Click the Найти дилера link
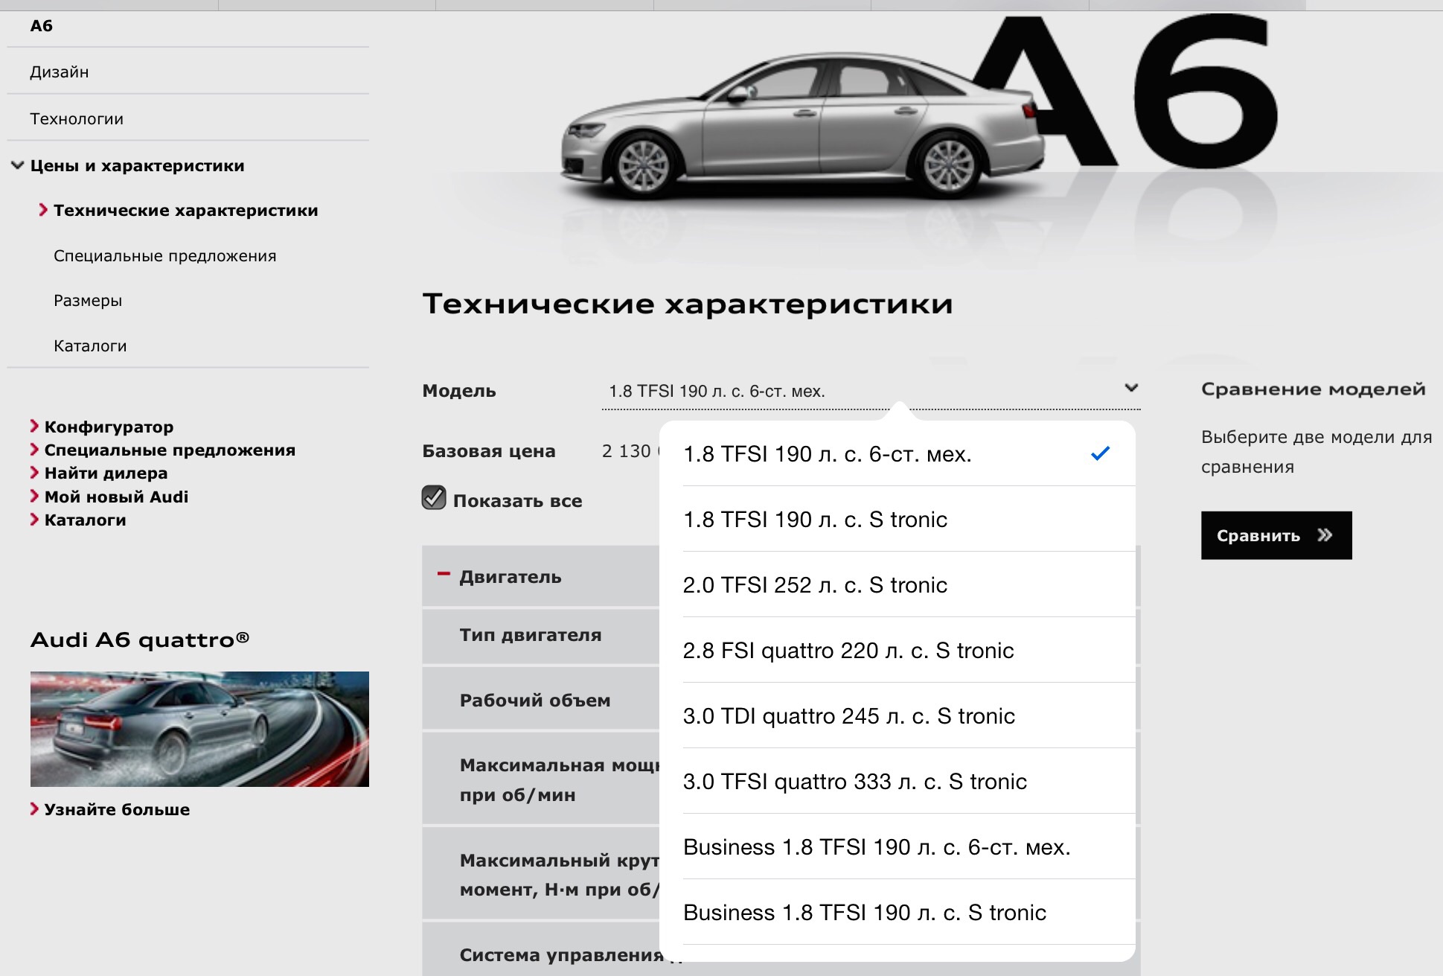Screen dimensions: 1443x976 (x=106, y=473)
